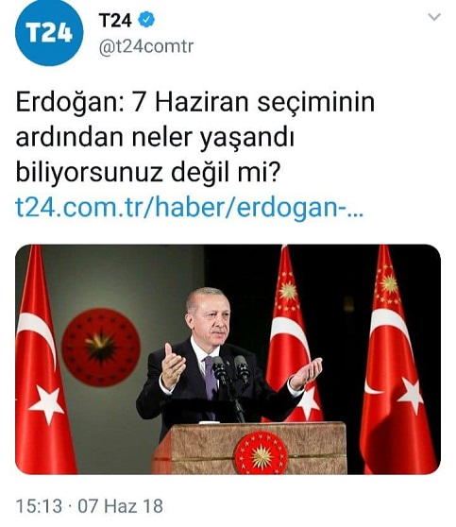Click the words "7 Haziran seçiminin"
This screenshot has width=456, height=527.
pyautogui.click(x=254, y=102)
